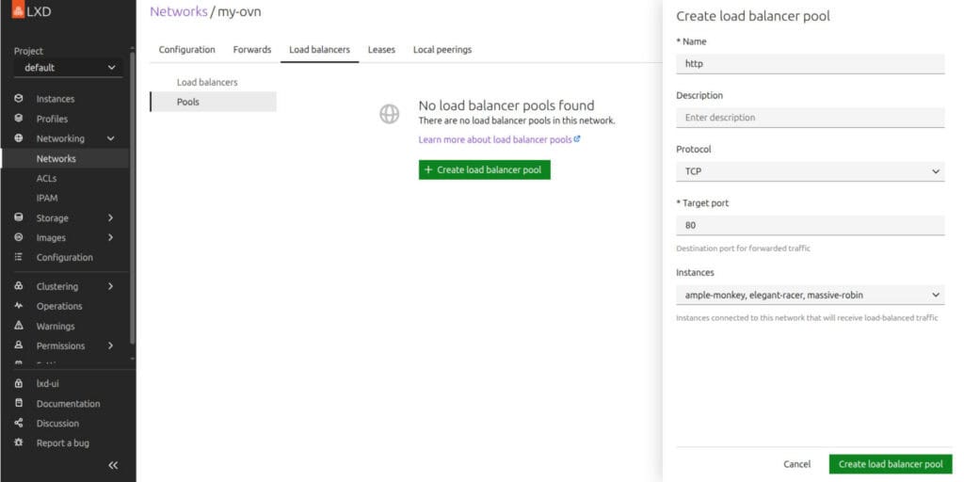
Task: Switch to the Leases tab
Action: (381, 50)
